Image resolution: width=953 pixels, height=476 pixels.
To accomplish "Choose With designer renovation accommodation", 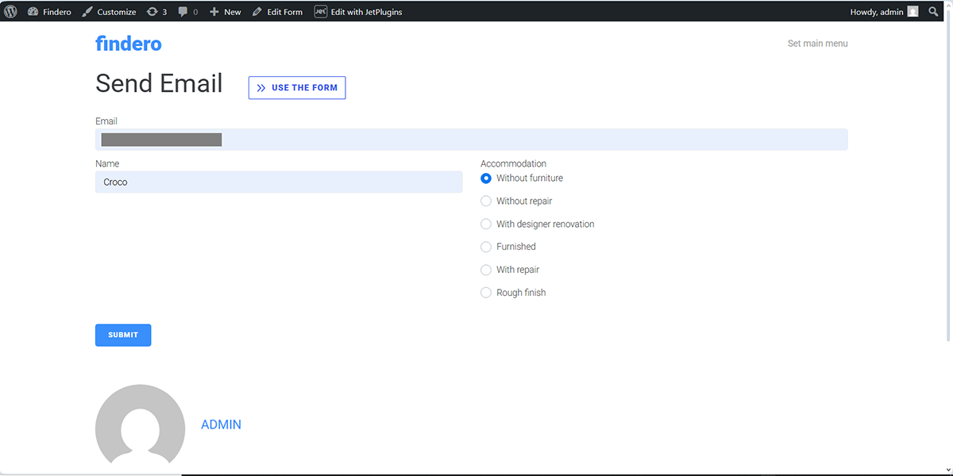I will [486, 225].
